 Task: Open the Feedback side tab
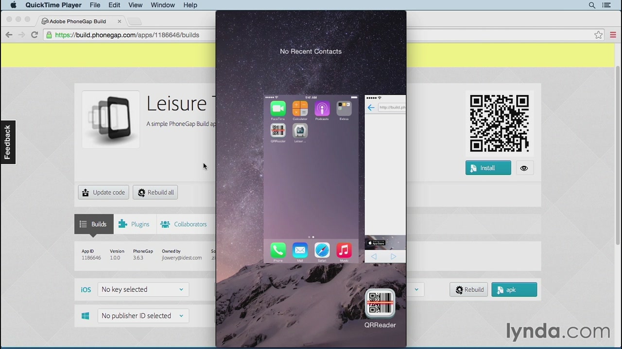pos(8,143)
